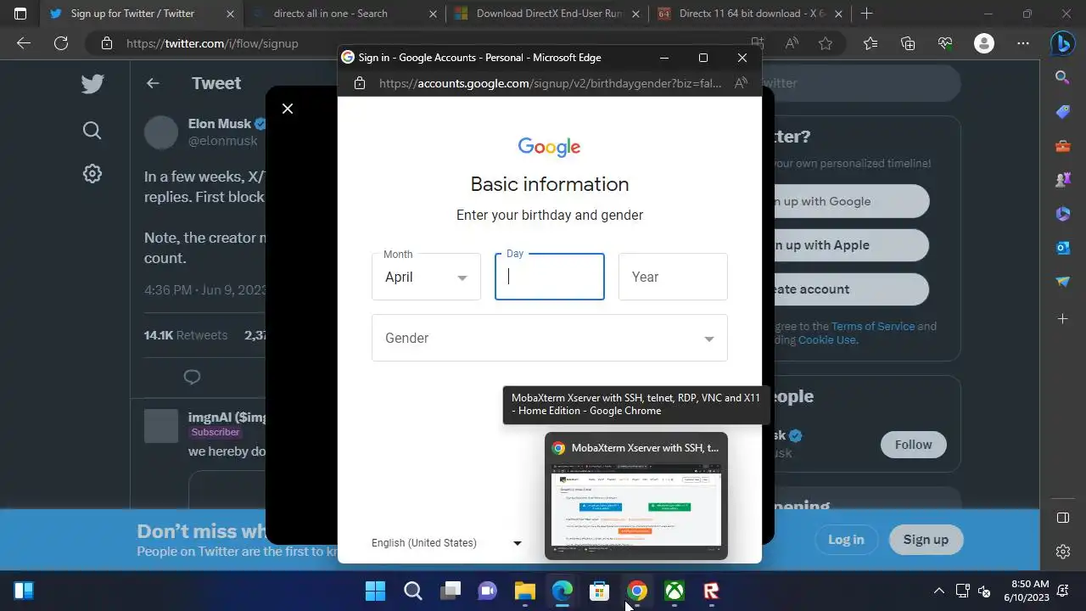Open Terms of Service link
The height and width of the screenshot is (611, 1086).
pos(873,326)
